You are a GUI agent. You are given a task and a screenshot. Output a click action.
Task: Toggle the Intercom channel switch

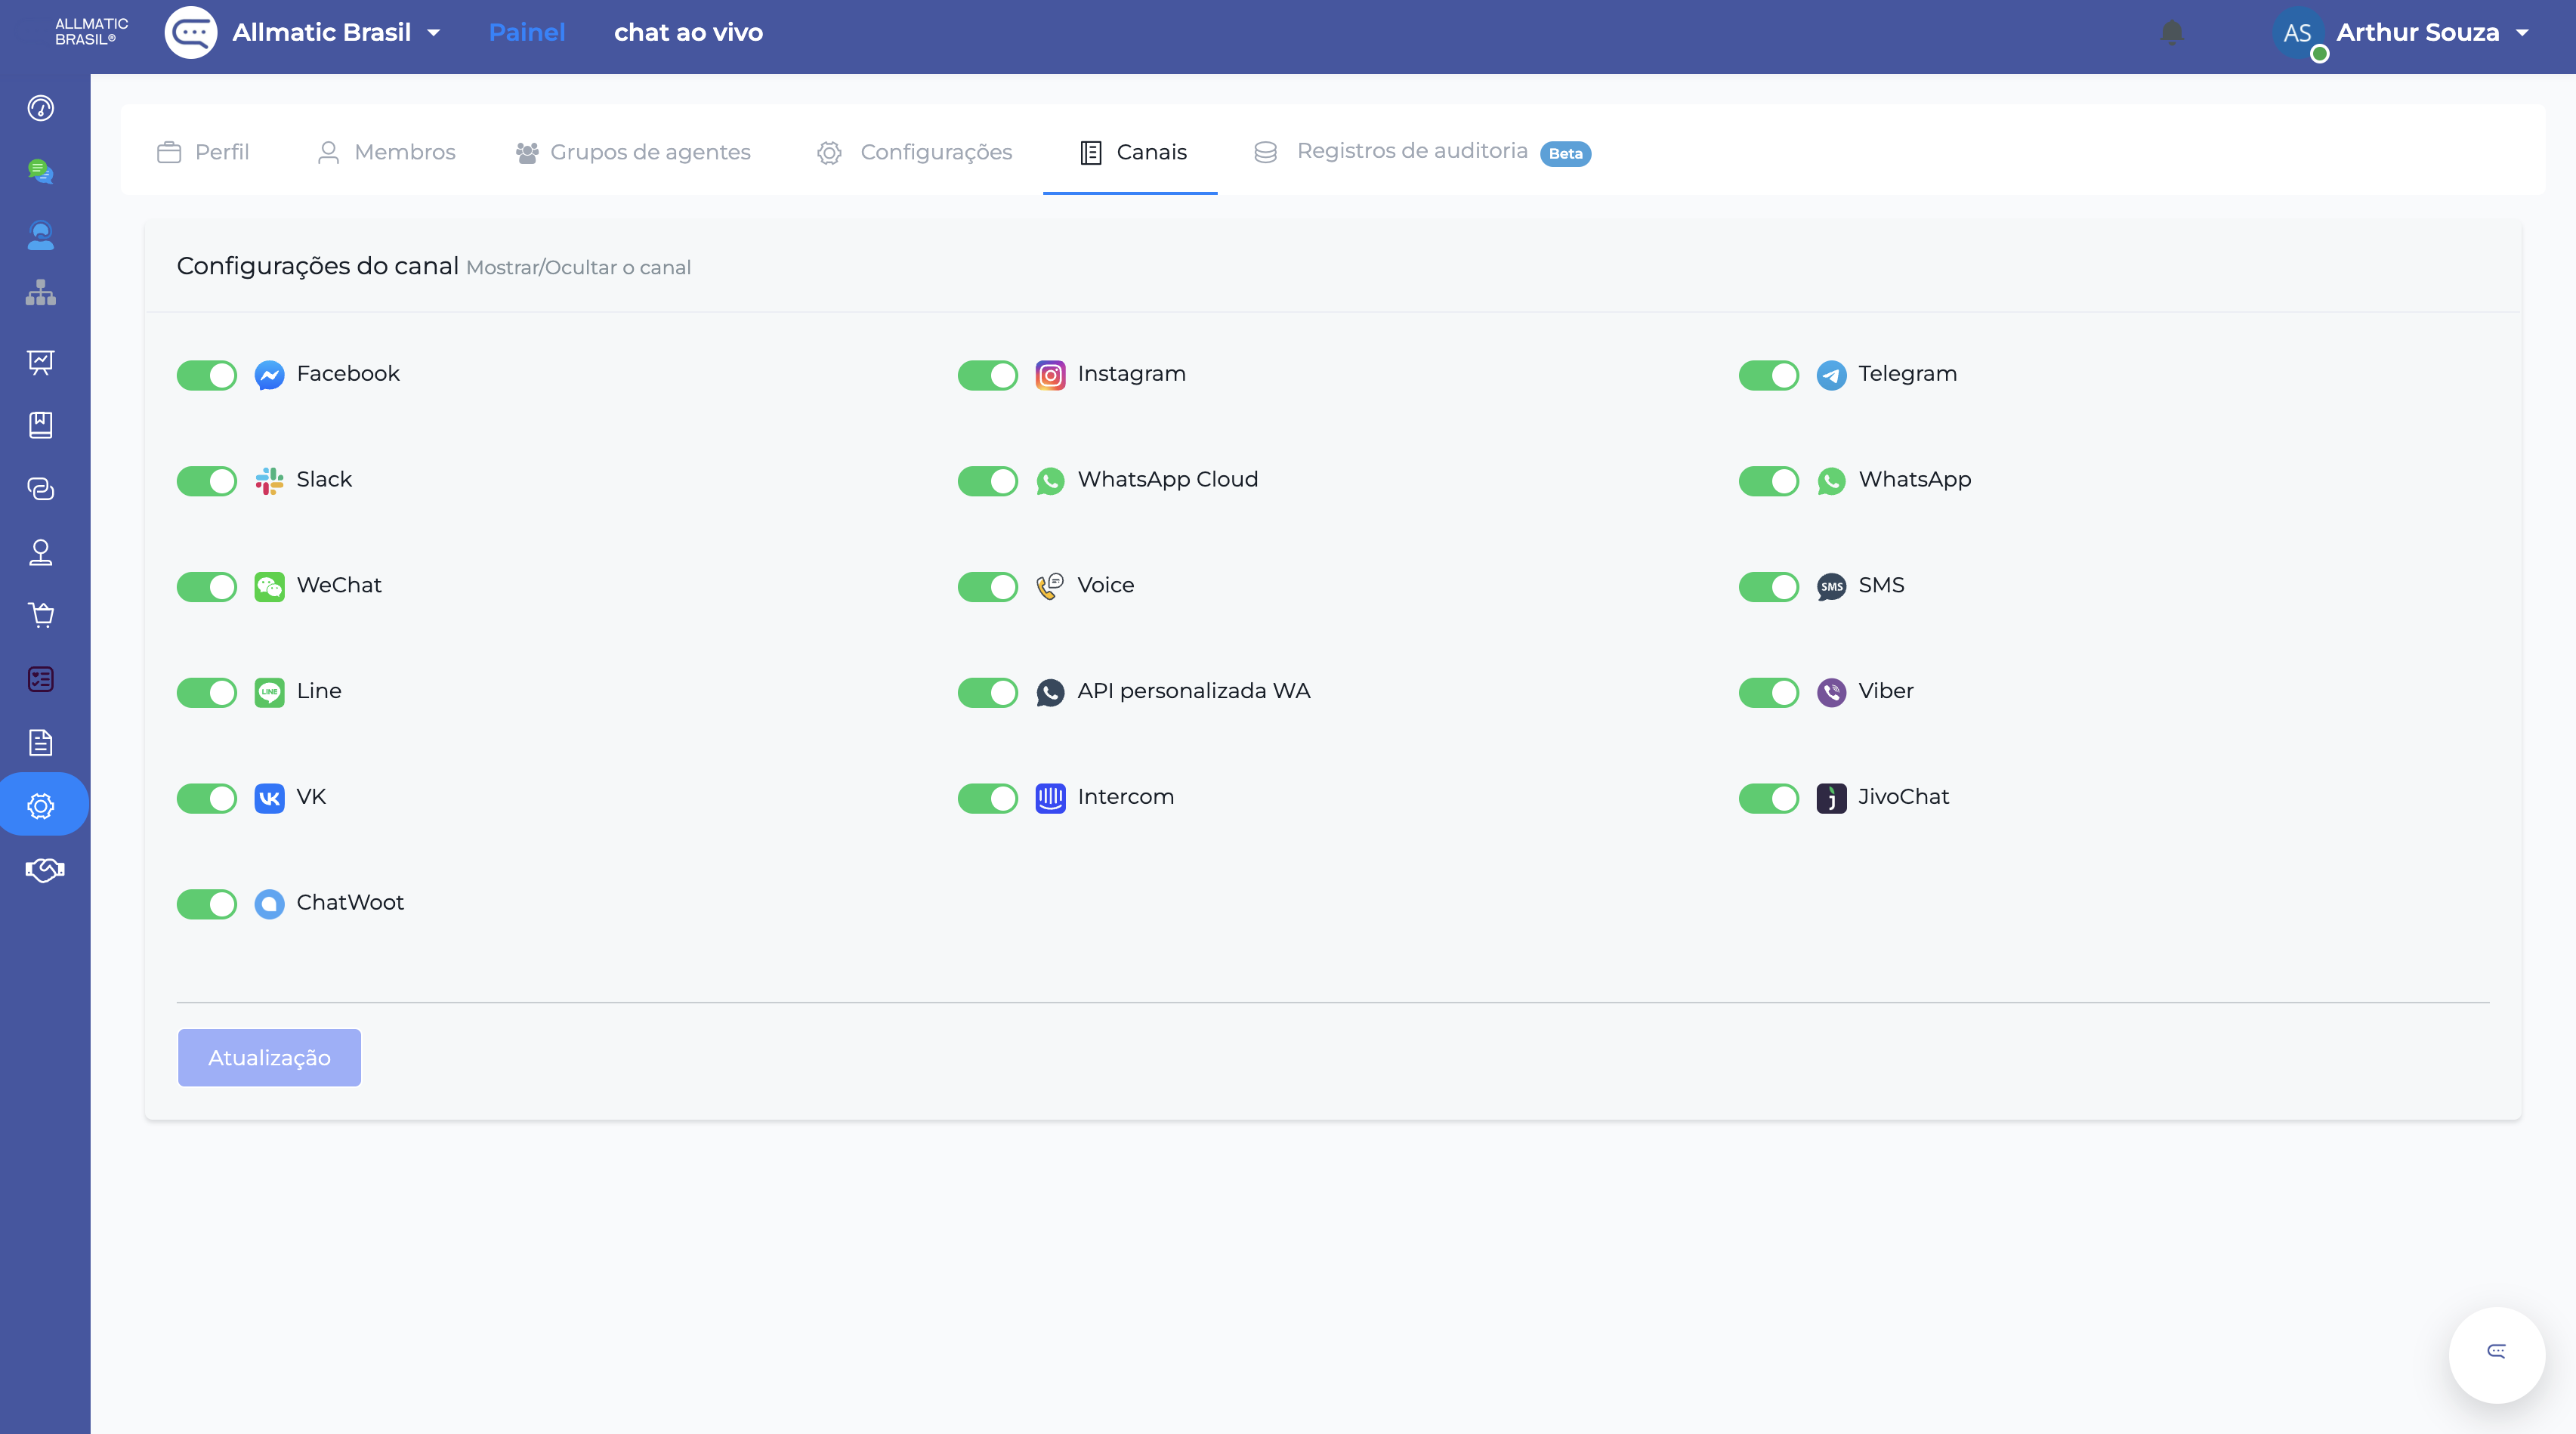pyautogui.click(x=987, y=798)
